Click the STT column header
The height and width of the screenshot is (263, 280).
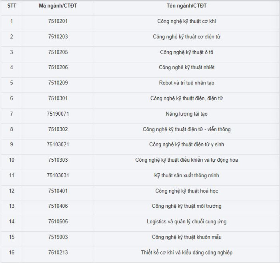coord(12,6)
